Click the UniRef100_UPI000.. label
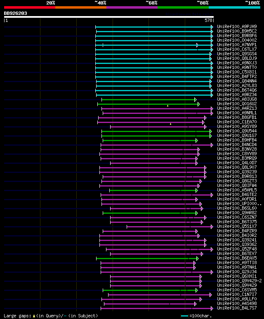Image resolution: width=264 pixels, height=319 pixels. (x=239, y=203)
